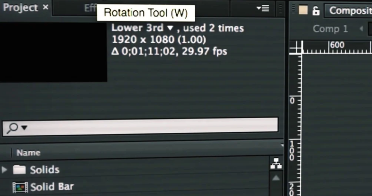
Task: Click the black composition thumbnail preview
Action: (x=53, y=52)
